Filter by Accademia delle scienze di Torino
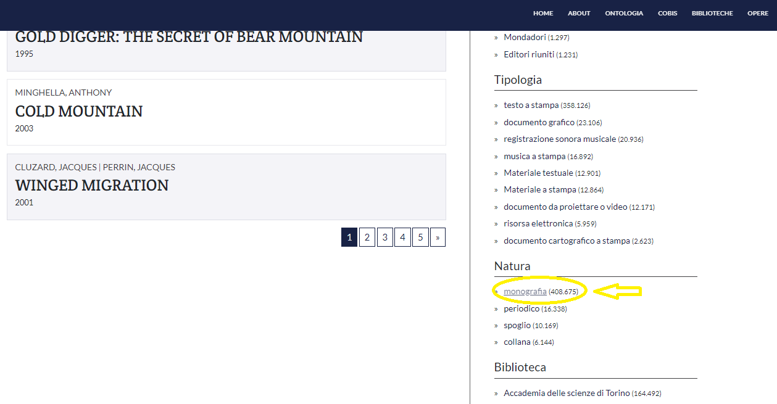This screenshot has height=404, width=777. click(567, 393)
